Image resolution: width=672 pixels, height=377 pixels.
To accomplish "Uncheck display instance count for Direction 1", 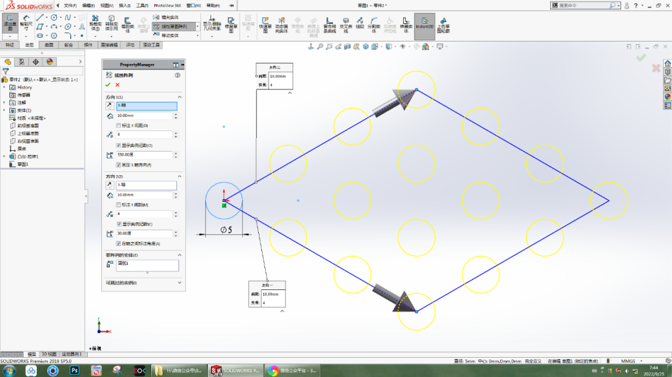I will point(117,145).
